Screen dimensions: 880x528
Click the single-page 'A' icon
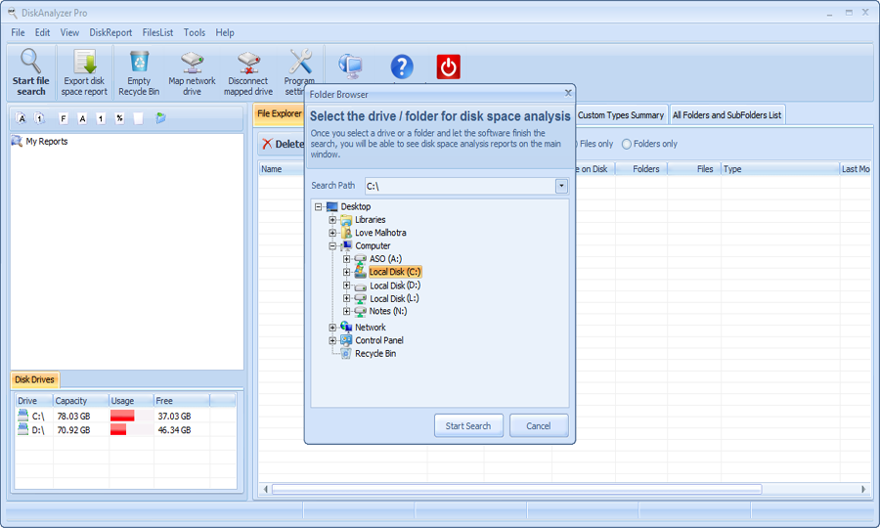[82, 118]
